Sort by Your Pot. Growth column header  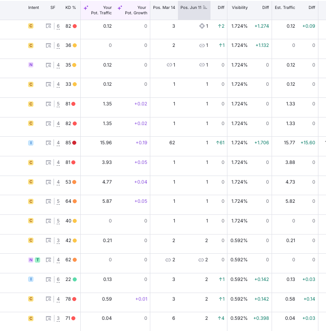pos(136,10)
